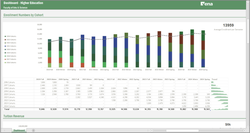The width and height of the screenshot is (250, 133).
Task: Click Enrollment Numbers by Cohort heading
Action: (23, 15)
